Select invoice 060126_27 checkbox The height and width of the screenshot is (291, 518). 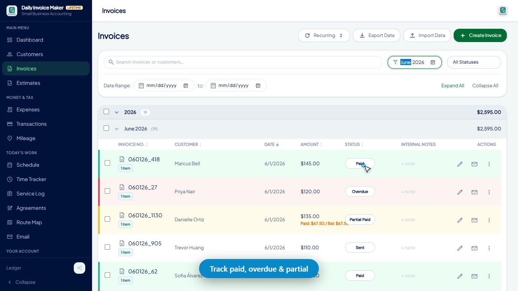pos(107,191)
